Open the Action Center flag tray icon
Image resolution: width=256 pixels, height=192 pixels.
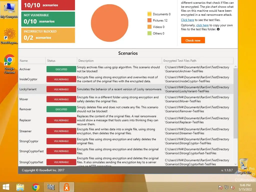click(x=220, y=187)
